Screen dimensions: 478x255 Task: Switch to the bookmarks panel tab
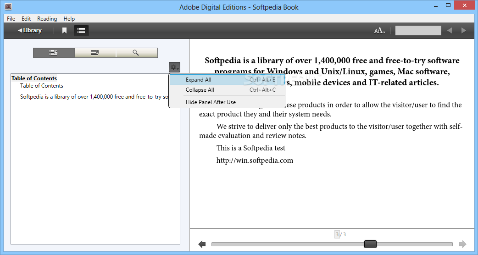coord(95,53)
